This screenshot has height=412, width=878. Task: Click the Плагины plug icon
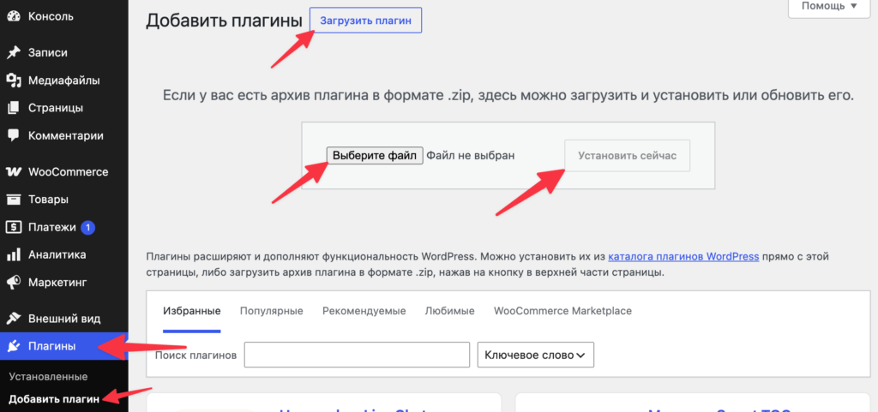(14, 347)
